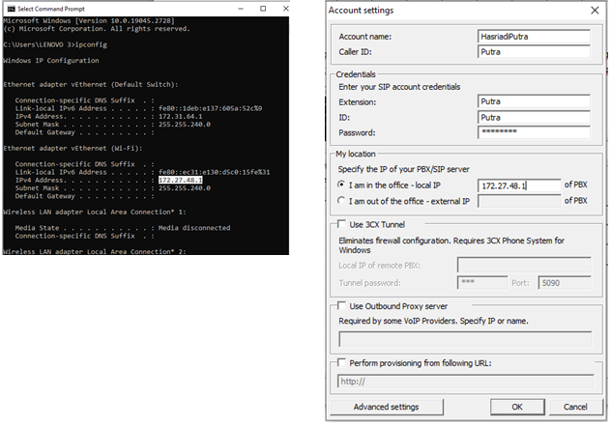Screen dimensions: 611x426
Task: Click highlighted IPv4 address 172.27.48.1 in Command Prompt
Action: coord(180,180)
